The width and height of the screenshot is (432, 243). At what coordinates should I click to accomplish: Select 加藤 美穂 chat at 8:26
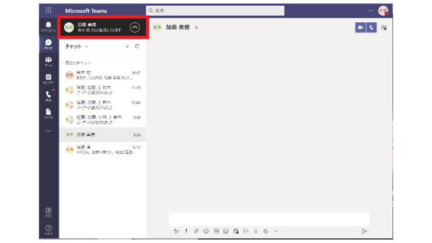pos(103,135)
